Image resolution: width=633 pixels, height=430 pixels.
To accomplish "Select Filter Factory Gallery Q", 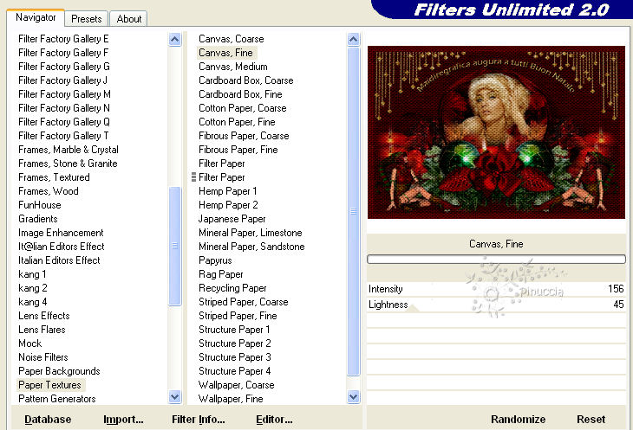I will [64, 122].
